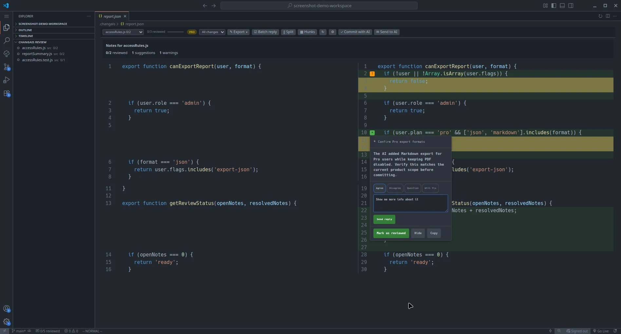Click 0/5 reviewed in status bar
The image size is (621, 334).
pyautogui.click(x=48, y=331)
